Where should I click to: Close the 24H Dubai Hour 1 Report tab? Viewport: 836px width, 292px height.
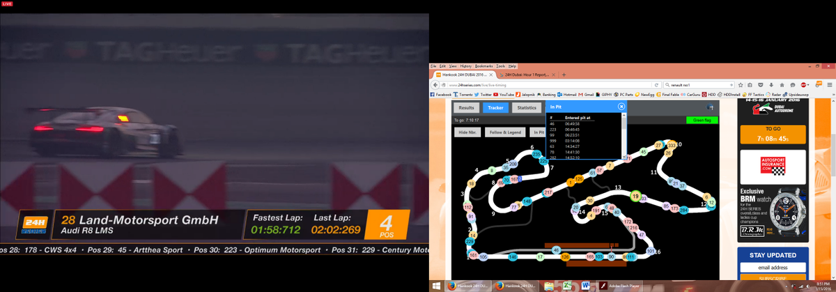pyautogui.click(x=554, y=75)
